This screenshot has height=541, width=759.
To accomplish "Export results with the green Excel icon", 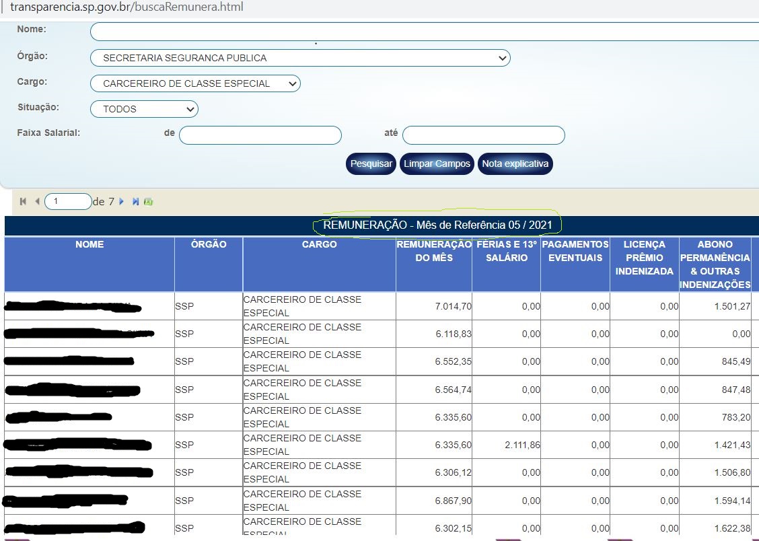I will 149,201.
